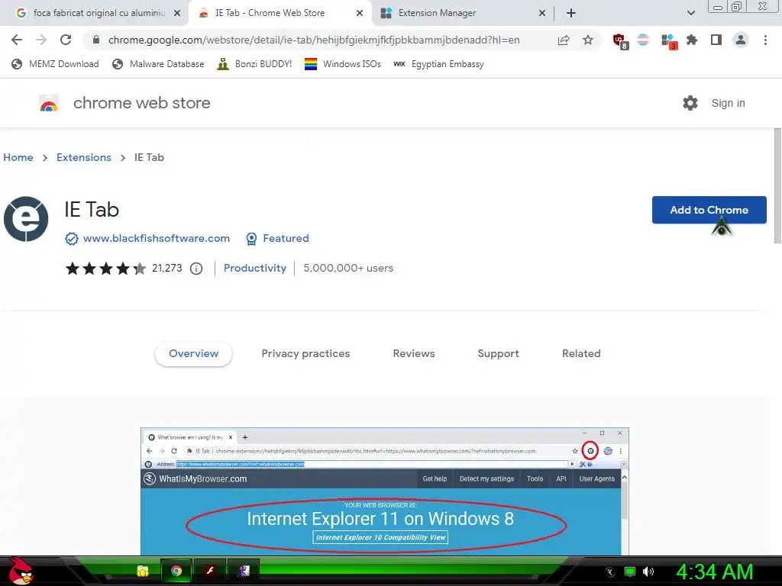Click the rating info icon beside 21,273
The image size is (782, 586).
tap(196, 269)
